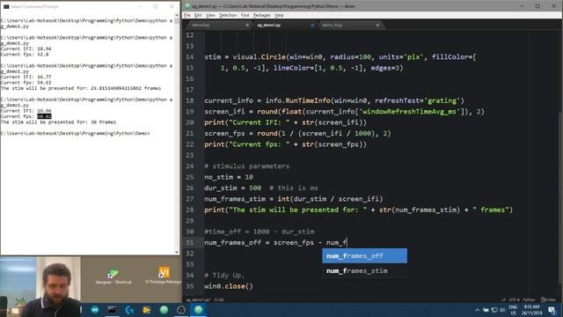The width and height of the screenshot is (563, 317).
Task: Click the cursor position in Atom status bar
Action: pyautogui.click(x=219, y=299)
